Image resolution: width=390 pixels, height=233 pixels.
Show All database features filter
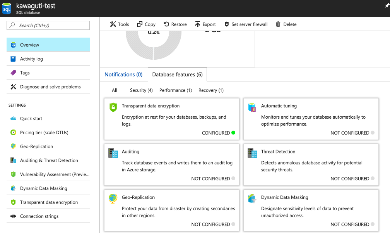[115, 90]
